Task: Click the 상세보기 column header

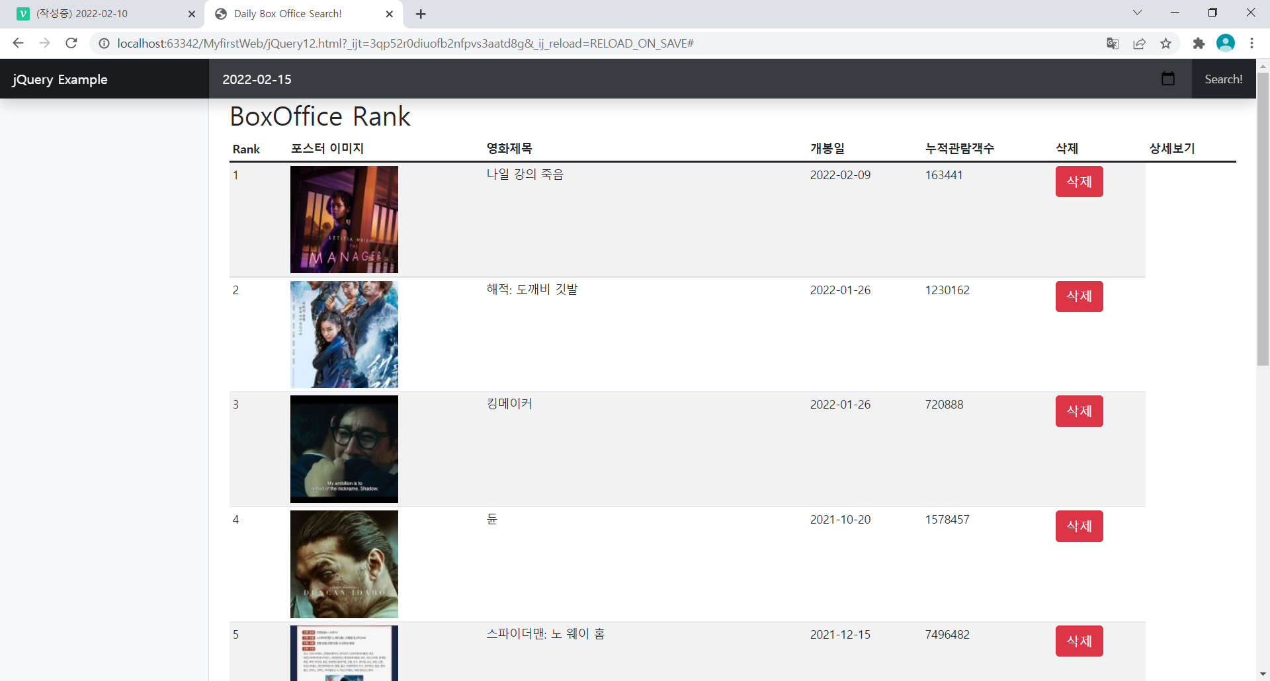Action: (x=1172, y=149)
